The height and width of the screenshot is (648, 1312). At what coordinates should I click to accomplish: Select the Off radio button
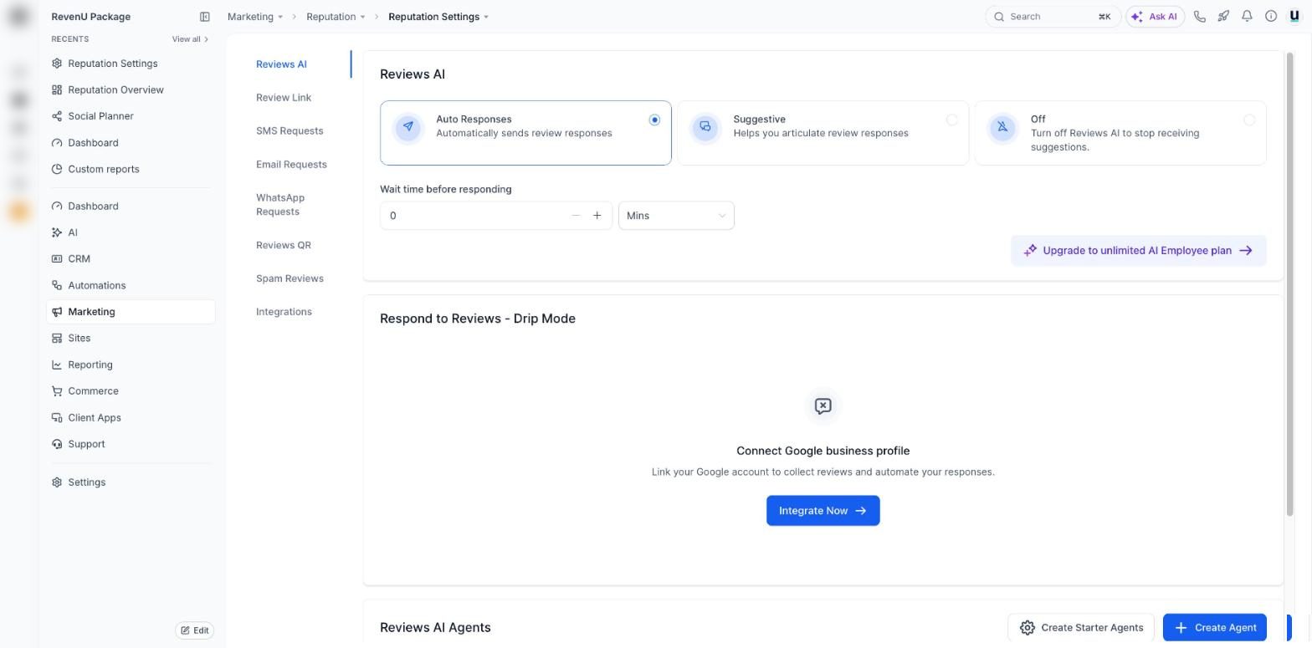coord(1249,120)
